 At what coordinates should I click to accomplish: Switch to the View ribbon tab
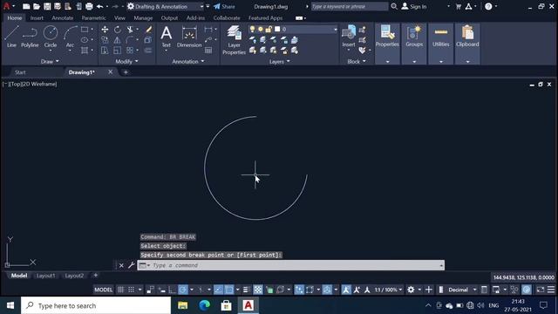pyautogui.click(x=119, y=17)
